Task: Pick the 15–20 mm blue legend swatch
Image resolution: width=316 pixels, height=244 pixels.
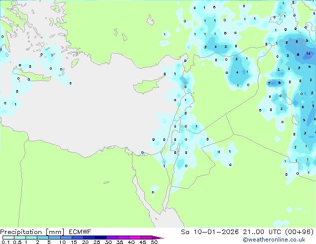Action: pyautogui.click(x=77, y=238)
